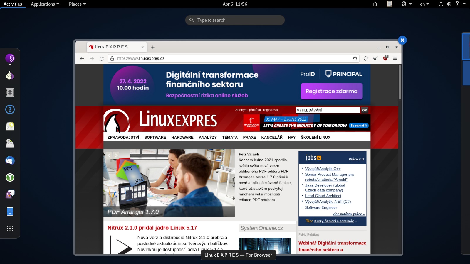This screenshot has height=264, width=470.
Task: Open HRY menu item
Action: click(x=292, y=137)
